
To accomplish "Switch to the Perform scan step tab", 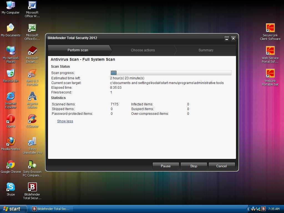I will [78, 50].
